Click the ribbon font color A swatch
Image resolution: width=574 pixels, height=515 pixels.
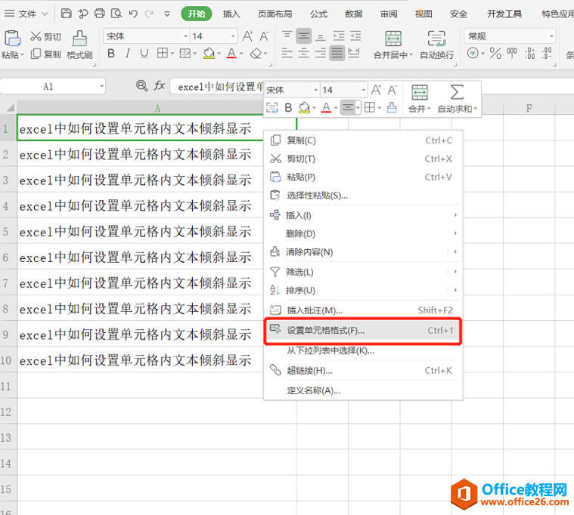point(231,54)
